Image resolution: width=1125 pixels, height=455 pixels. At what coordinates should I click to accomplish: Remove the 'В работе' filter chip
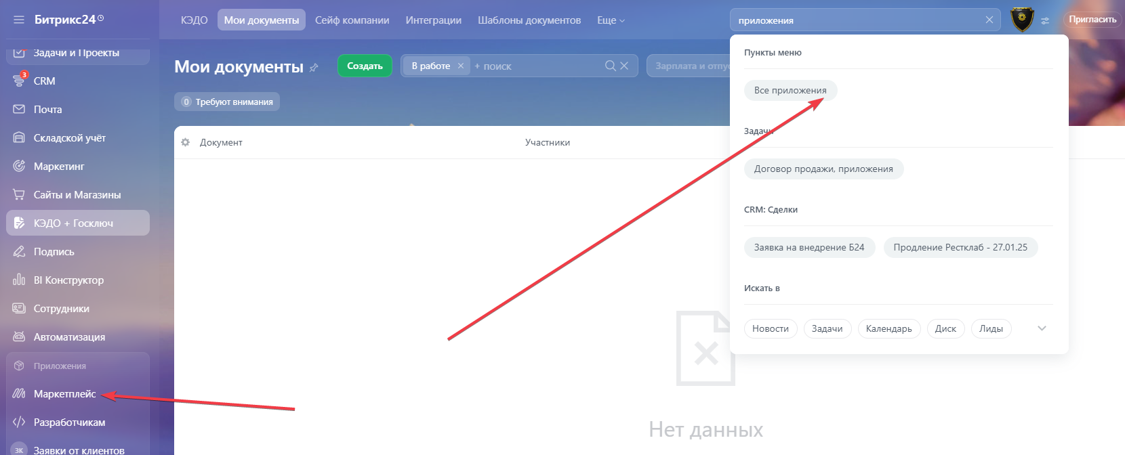click(x=461, y=66)
